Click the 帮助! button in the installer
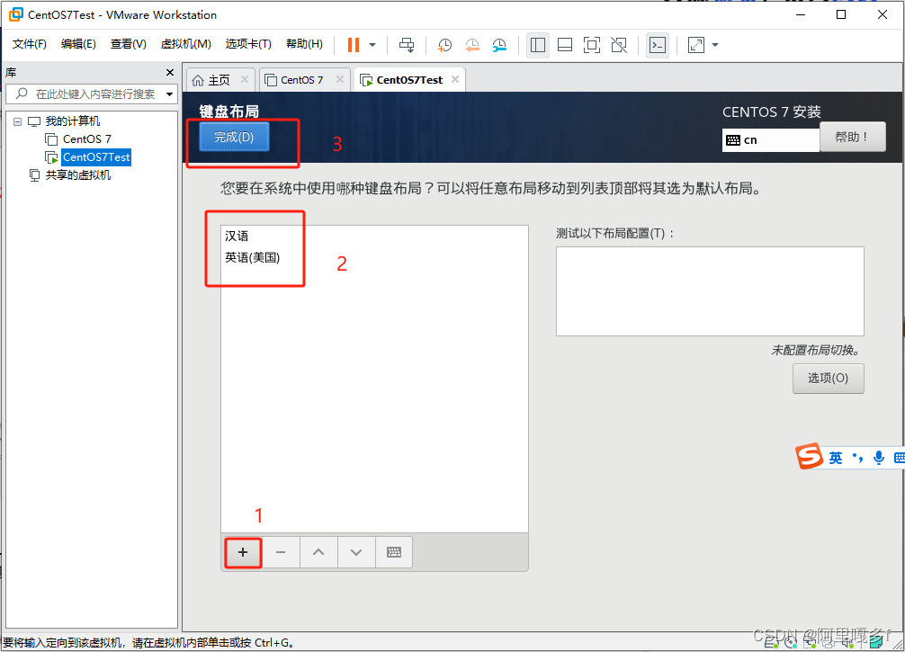The width and height of the screenshot is (905, 652). point(851,137)
